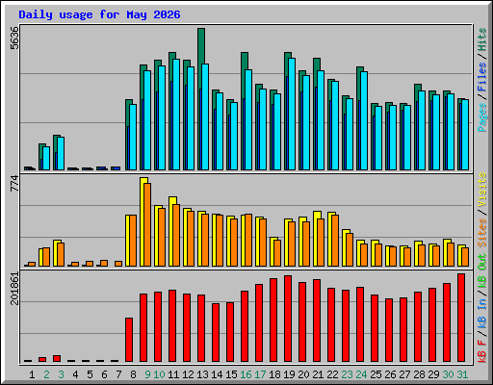Click the red kB bar for day 22

click(331, 324)
